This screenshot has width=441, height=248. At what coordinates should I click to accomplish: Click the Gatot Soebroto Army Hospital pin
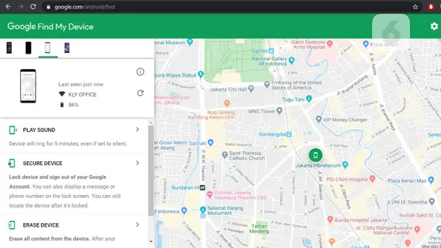(330, 43)
